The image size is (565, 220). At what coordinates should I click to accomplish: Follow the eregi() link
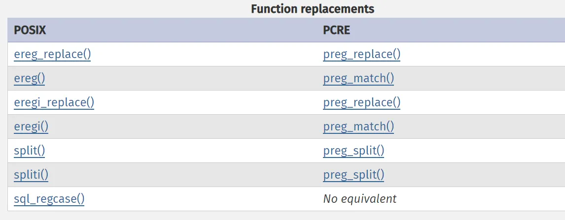(x=31, y=126)
